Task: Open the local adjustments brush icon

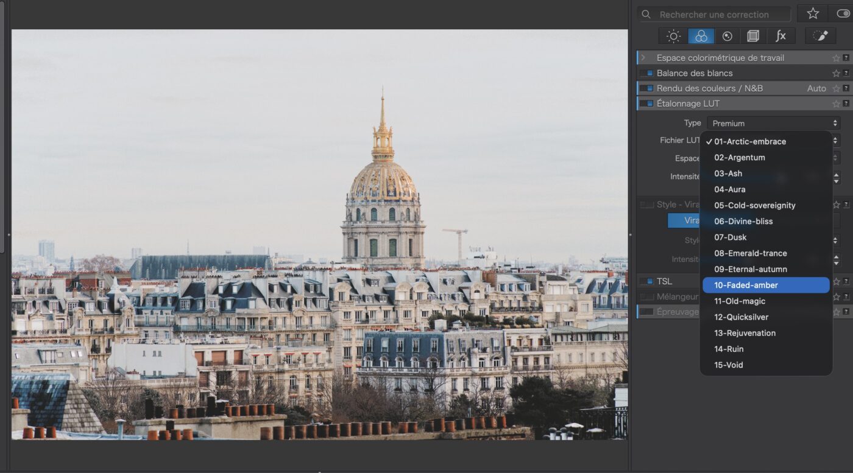Action: (820, 37)
